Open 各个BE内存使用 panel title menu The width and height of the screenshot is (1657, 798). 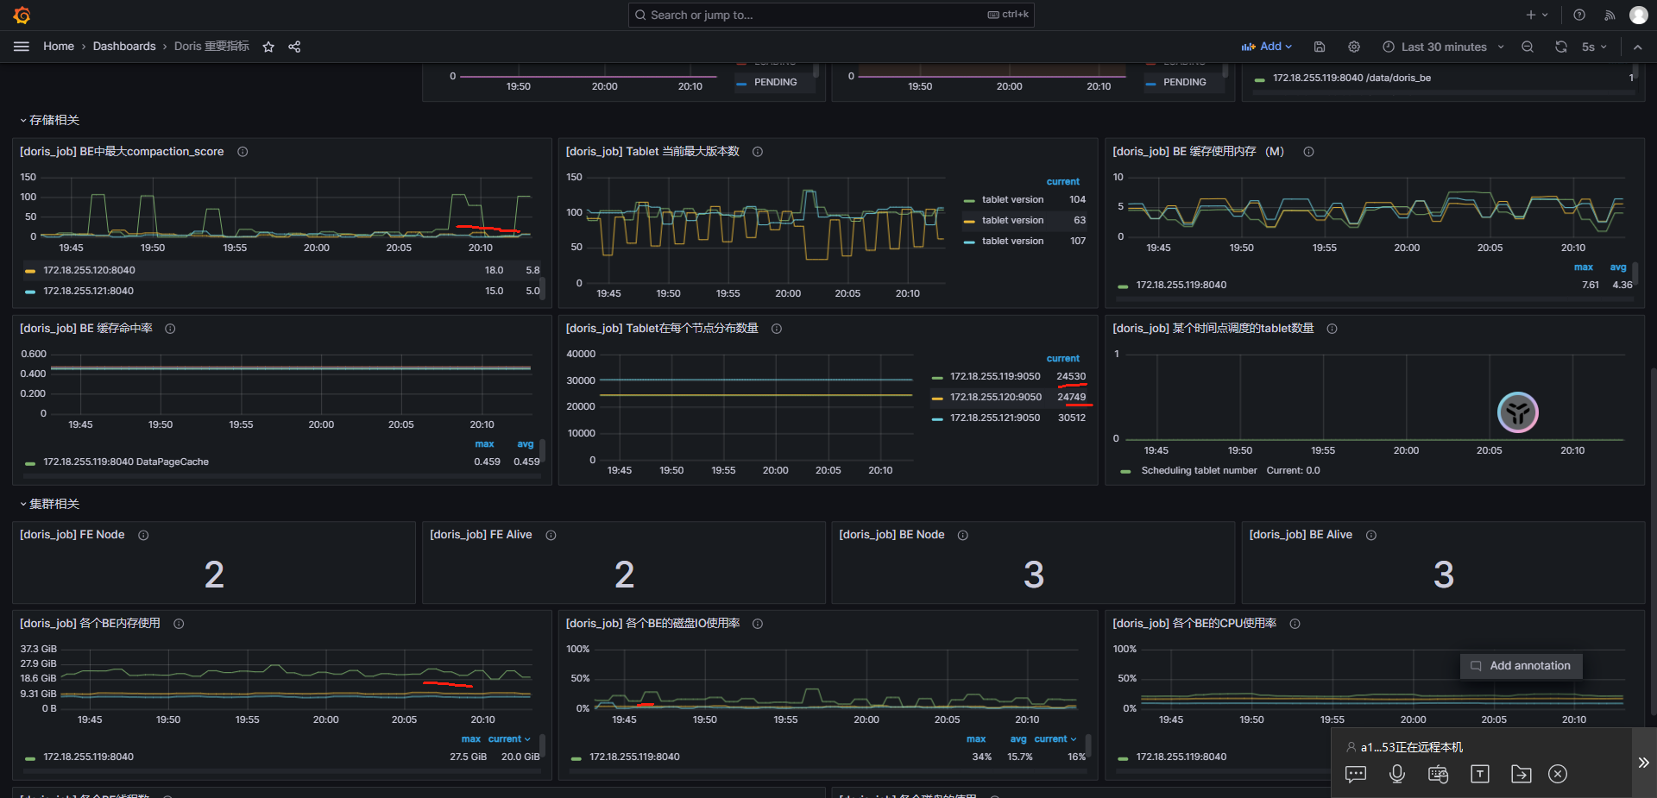click(x=90, y=624)
